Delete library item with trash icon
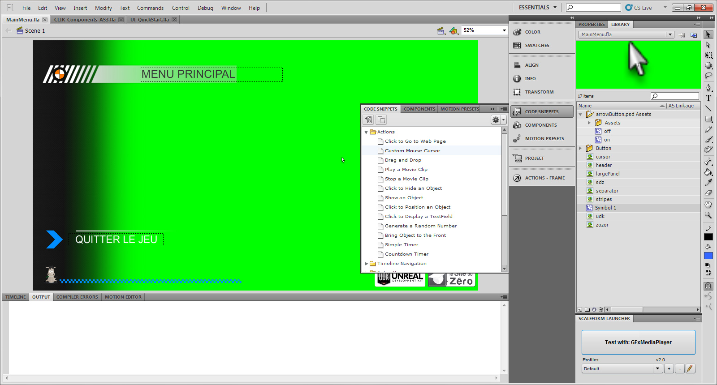 600,309
